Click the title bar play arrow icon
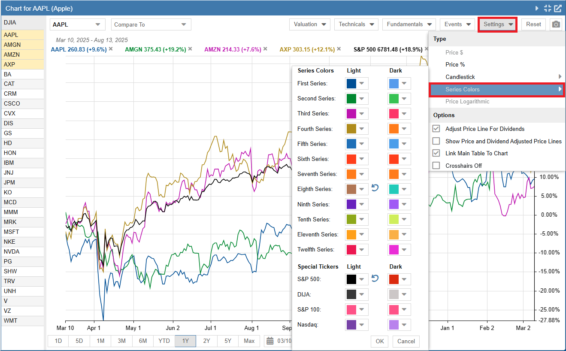The width and height of the screenshot is (566, 351). pyautogui.click(x=537, y=8)
